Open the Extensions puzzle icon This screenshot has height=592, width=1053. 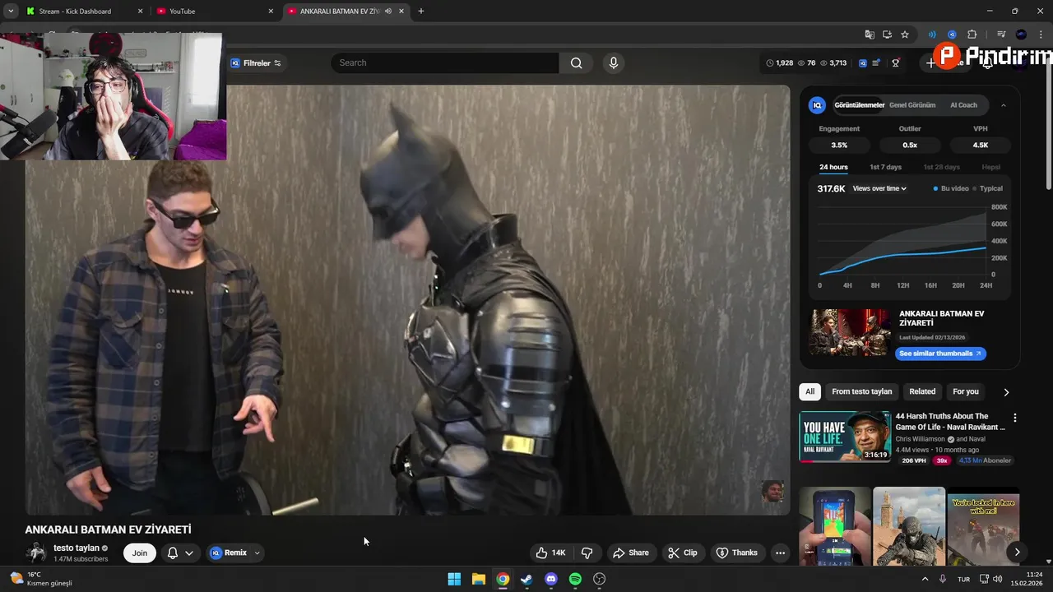coord(972,35)
